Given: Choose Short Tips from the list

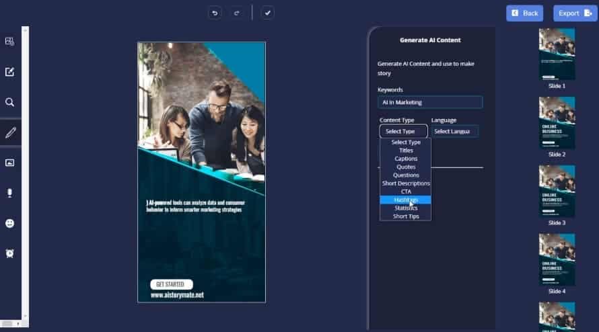Looking at the screenshot, I should 406,216.
